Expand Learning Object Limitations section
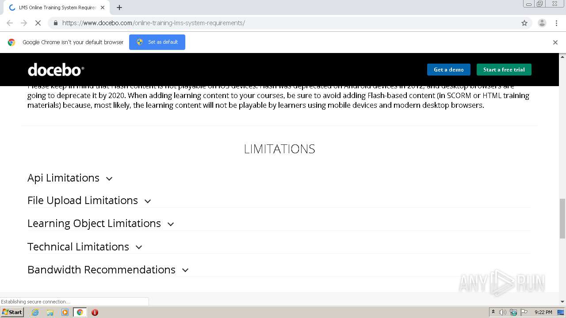 pyautogui.click(x=101, y=223)
